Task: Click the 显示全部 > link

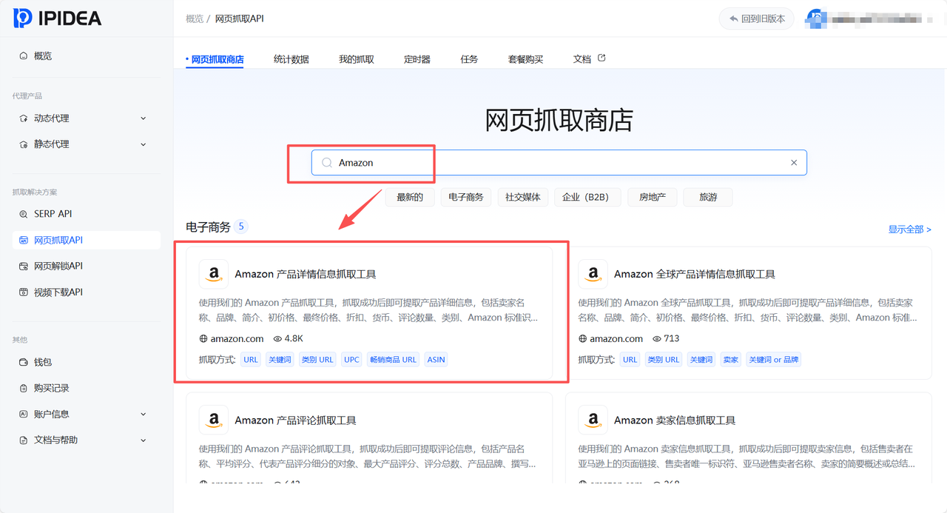Action: click(909, 229)
